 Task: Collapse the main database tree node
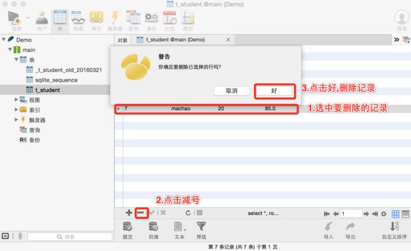10,49
